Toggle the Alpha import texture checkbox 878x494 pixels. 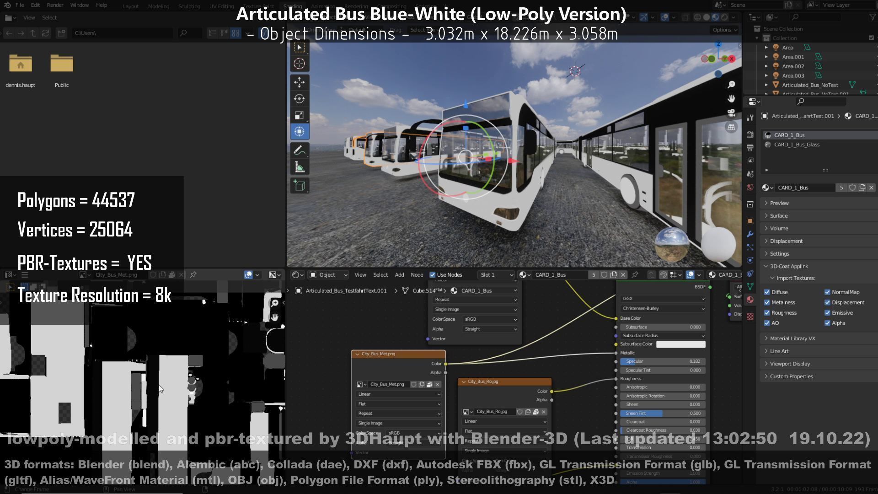827,323
